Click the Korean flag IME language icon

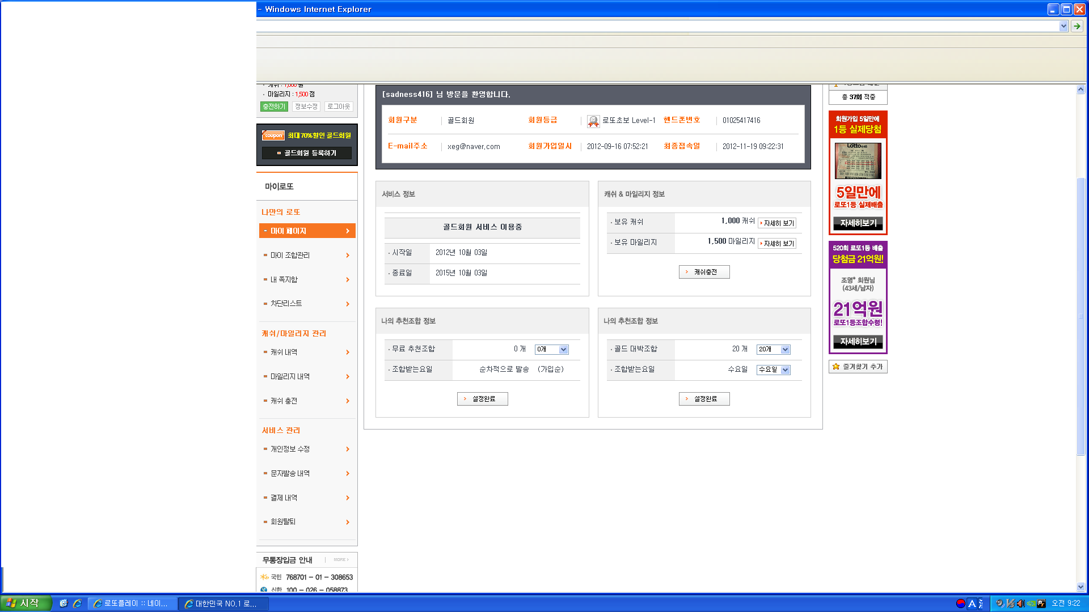960,603
